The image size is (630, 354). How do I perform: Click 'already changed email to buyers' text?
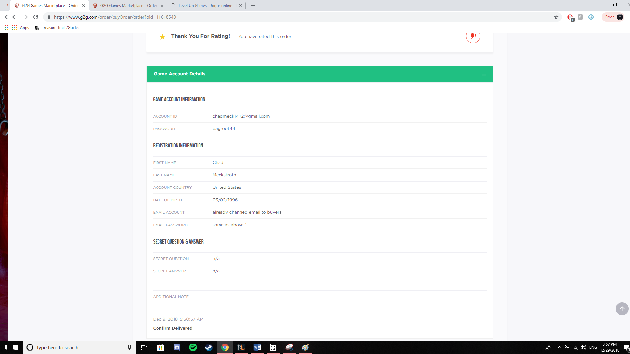(x=247, y=212)
